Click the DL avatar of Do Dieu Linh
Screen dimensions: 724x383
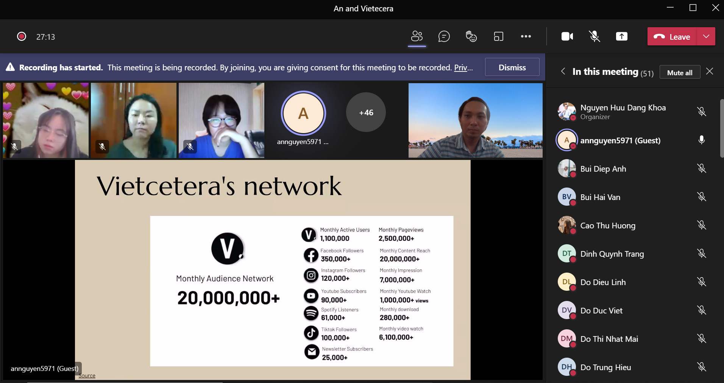coord(566,282)
